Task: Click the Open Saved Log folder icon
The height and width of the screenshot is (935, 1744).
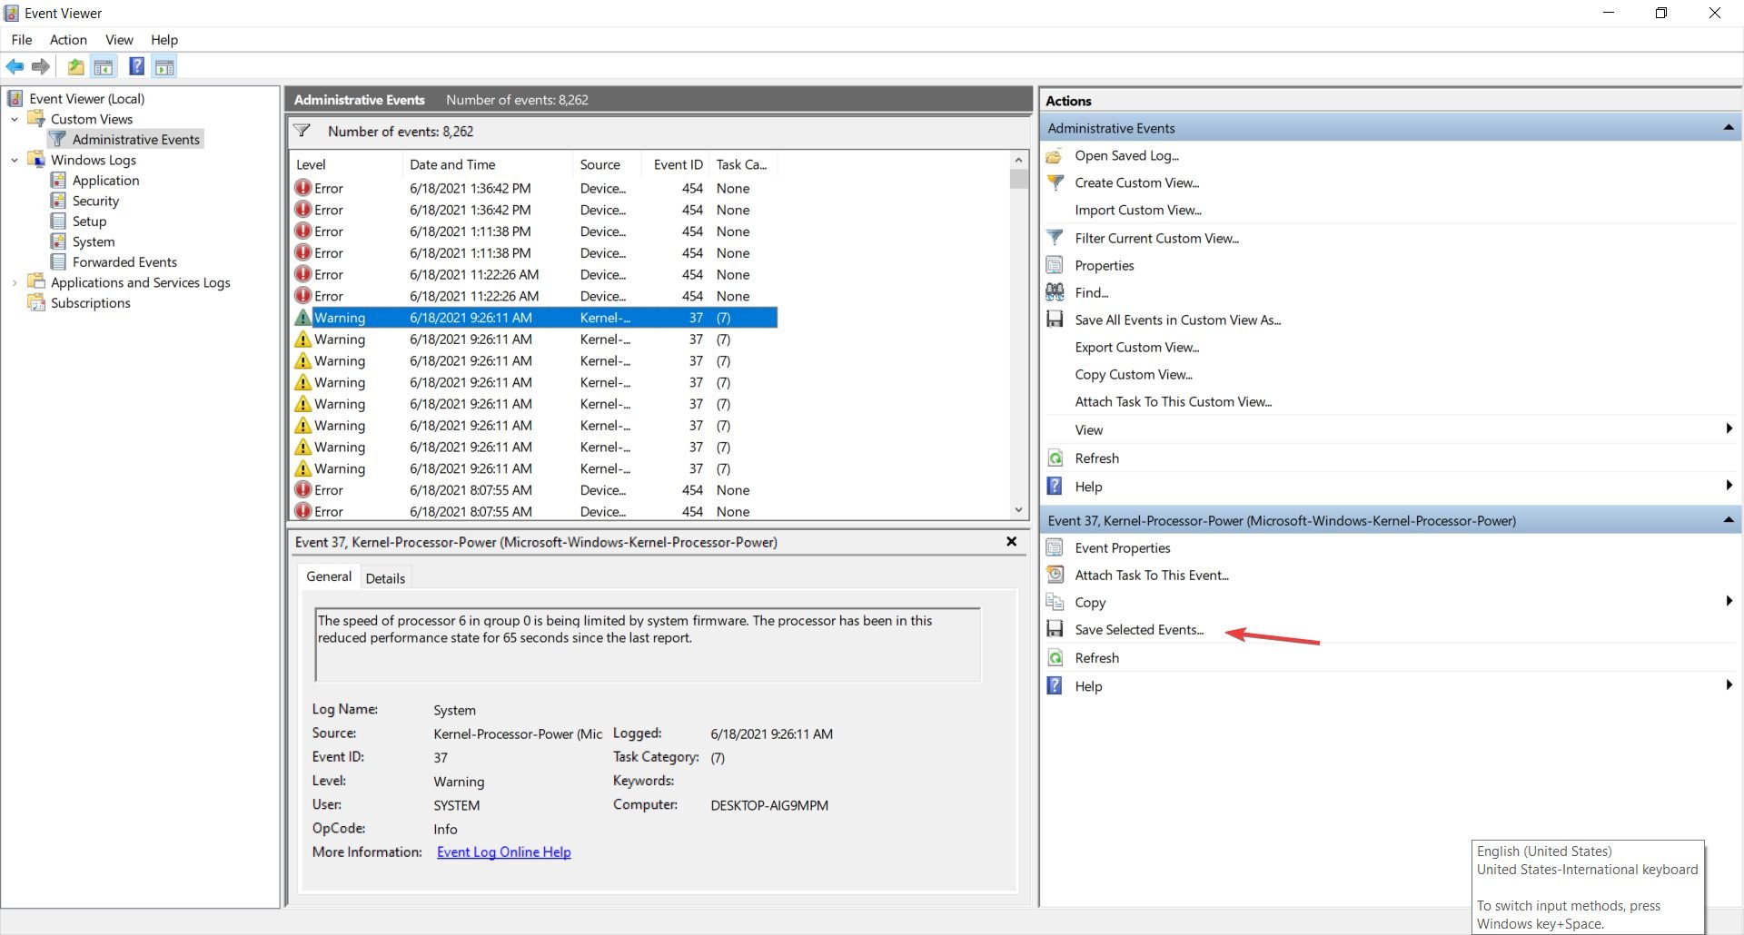Action: pos(1055,155)
